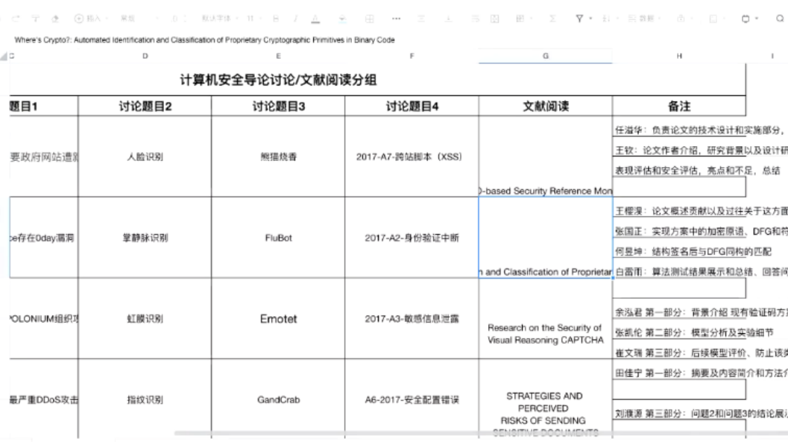Expand the 插入 insert dropdown
The height and width of the screenshot is (442, 788).
point(88,16)
